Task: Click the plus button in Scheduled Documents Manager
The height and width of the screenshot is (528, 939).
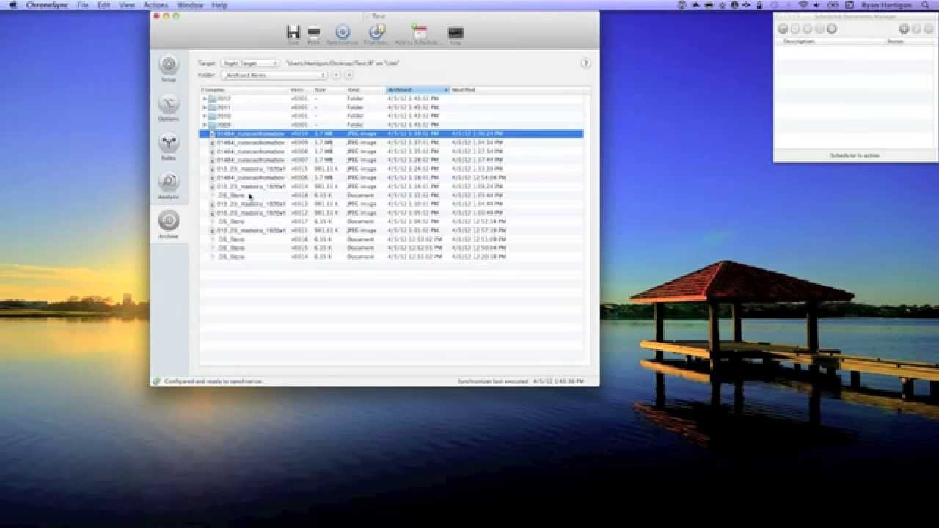Action: pos(904,29)
